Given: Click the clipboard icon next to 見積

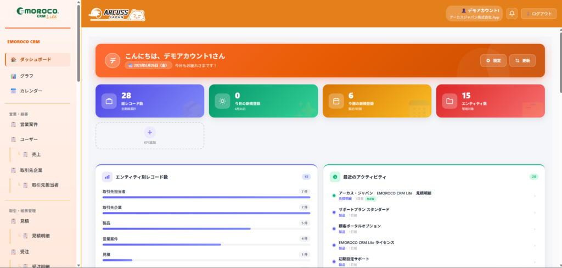Looking at the screenshot, I should point(14,221).
